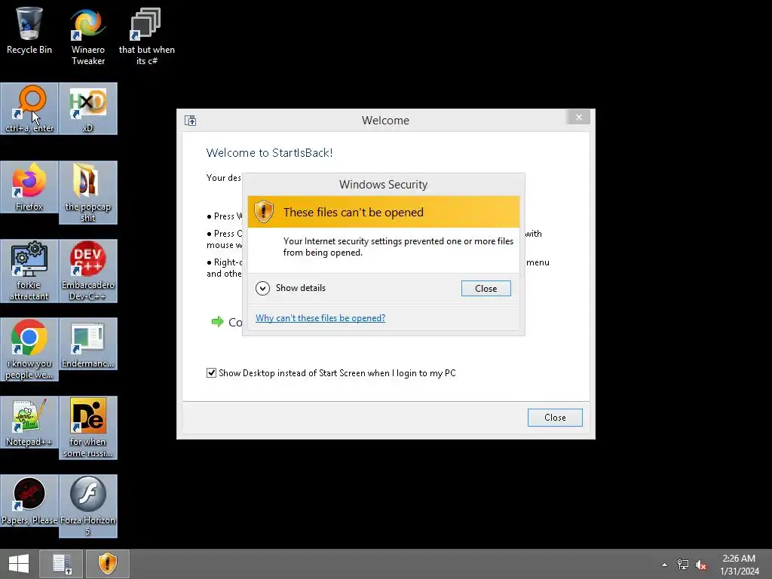Screen dimensions: 772x579
Task: Open the Recycle Bin desktop icon
Action: tap(29, 30)
